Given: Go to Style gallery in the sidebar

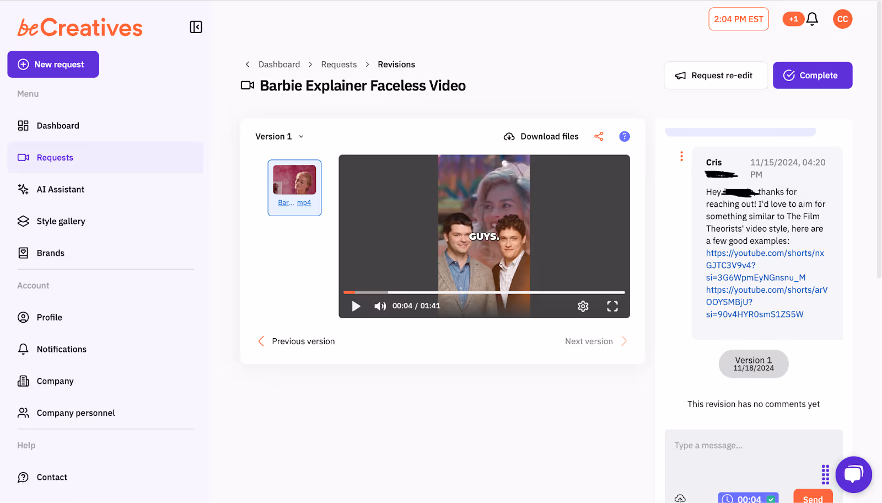Looking at the screenshot, I should 105,221.
